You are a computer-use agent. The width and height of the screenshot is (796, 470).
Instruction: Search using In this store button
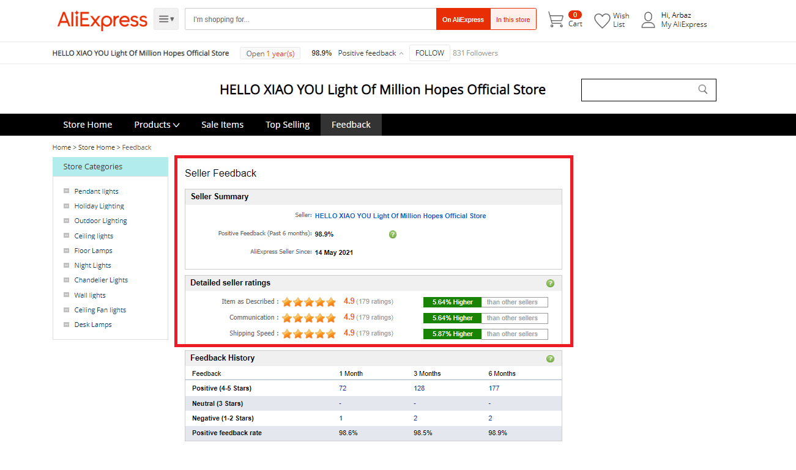click(513, 19)
